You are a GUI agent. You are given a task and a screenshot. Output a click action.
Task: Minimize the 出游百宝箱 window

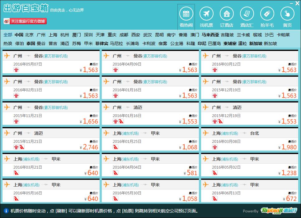point(291,3)
